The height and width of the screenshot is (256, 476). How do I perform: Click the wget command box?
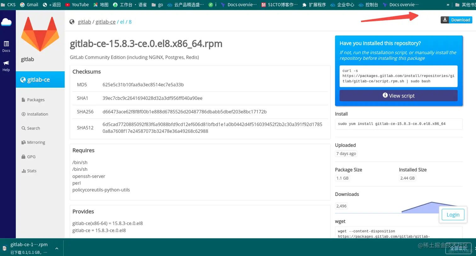pos(399,232)
